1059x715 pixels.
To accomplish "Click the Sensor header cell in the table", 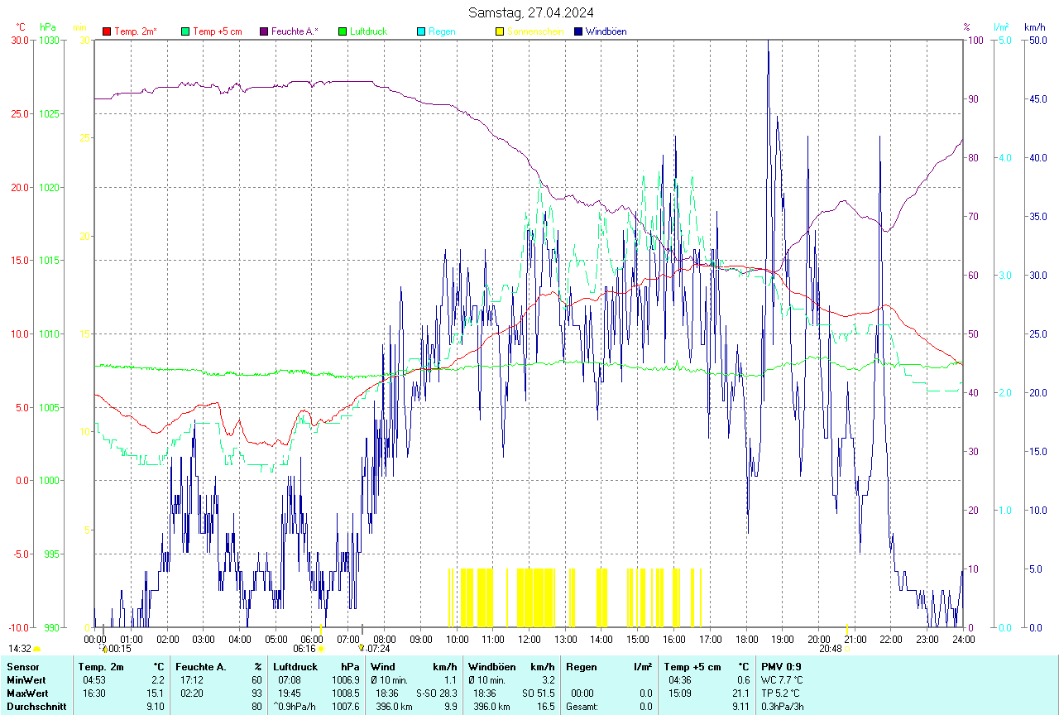I will pos(22,667).
